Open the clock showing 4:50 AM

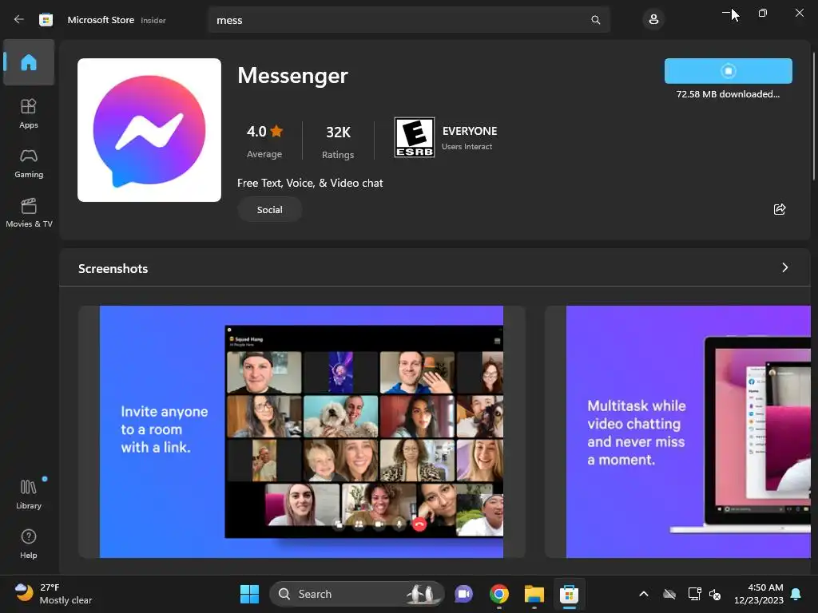(x=759, y=594)
